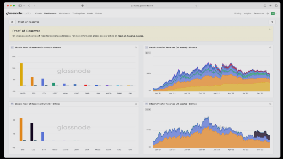Open the 2y range dropdown on Binance chart
The height and width of the screenshot is (159, 283).
pos(148,53)
